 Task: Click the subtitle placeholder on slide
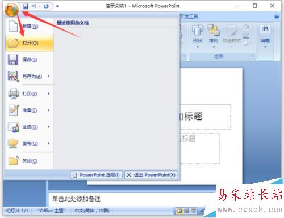click(x=200, y=148)
